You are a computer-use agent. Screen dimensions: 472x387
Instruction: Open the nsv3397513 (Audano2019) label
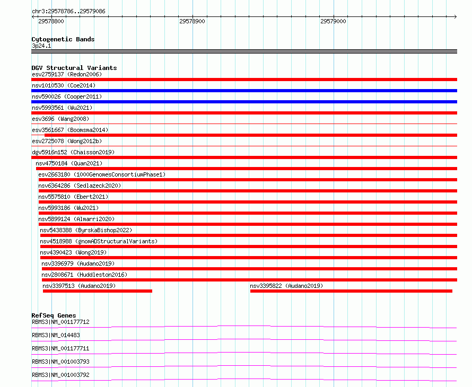point(79,286)
